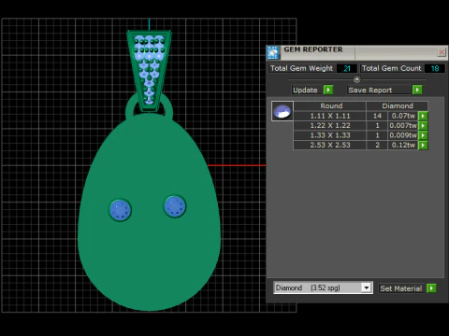Click the quantity 14 cell
This screenshot has height=336, width=449.
click(377, 116)
